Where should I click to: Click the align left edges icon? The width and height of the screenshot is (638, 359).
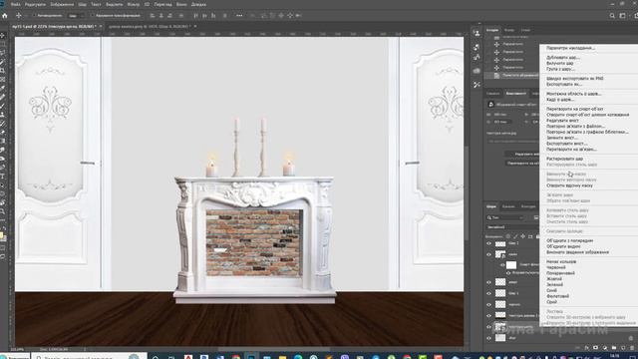coord(153,16)
